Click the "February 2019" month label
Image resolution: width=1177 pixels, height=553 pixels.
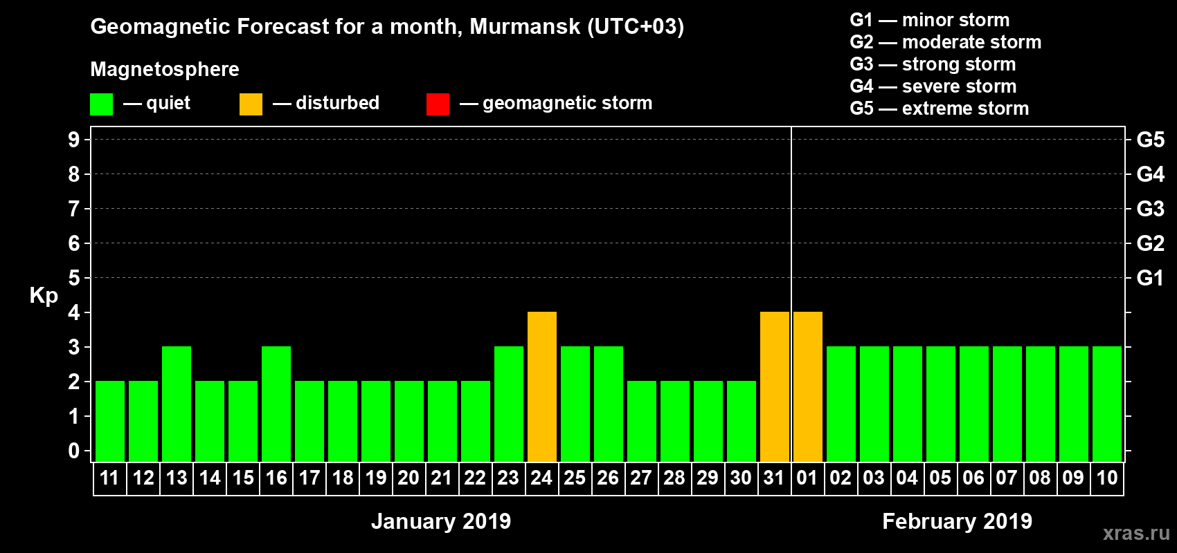(x=958, y=521)
